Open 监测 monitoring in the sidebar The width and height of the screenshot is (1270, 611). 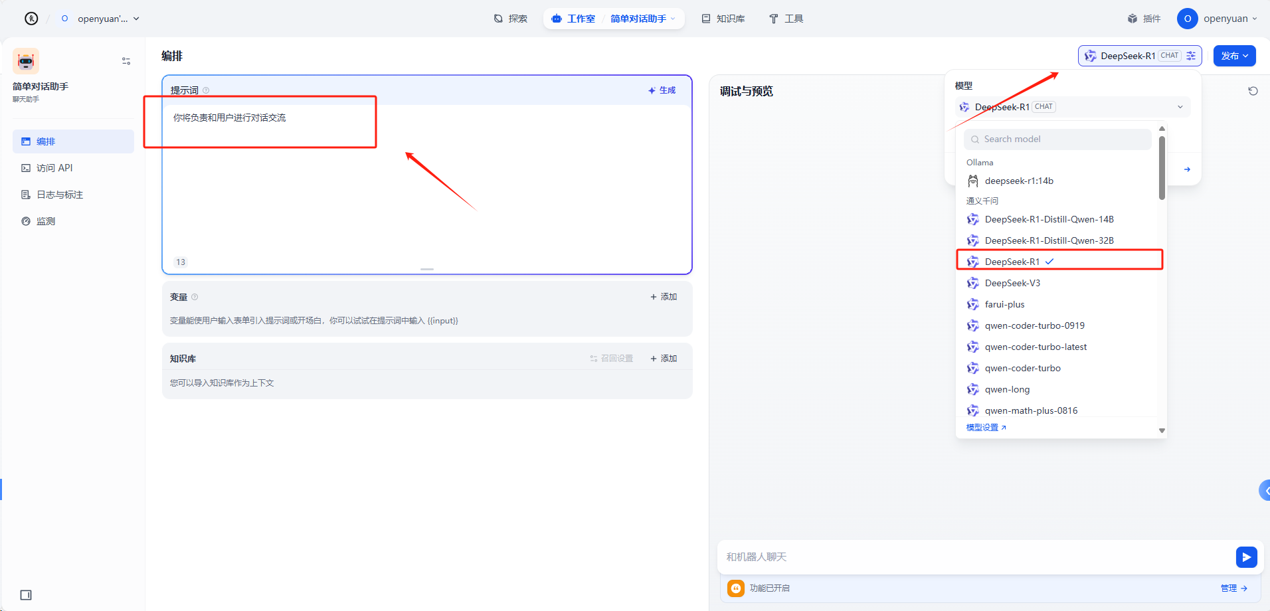coord(73,221)
